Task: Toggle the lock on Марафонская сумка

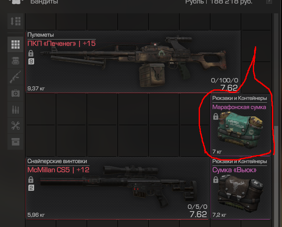Action: [x=216, y=116]
